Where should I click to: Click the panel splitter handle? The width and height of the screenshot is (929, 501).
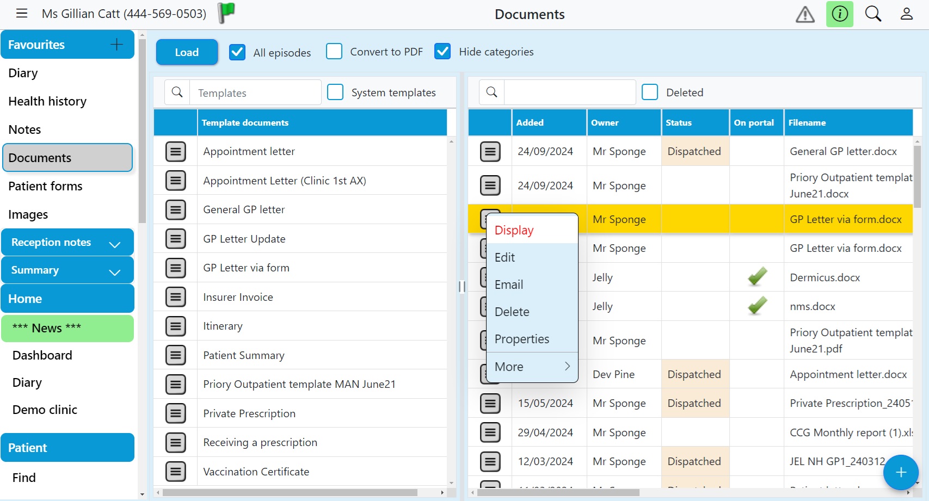click(x=462, y=287)
